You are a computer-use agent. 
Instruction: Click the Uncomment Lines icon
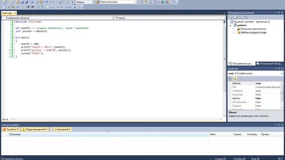click(42, 7)
